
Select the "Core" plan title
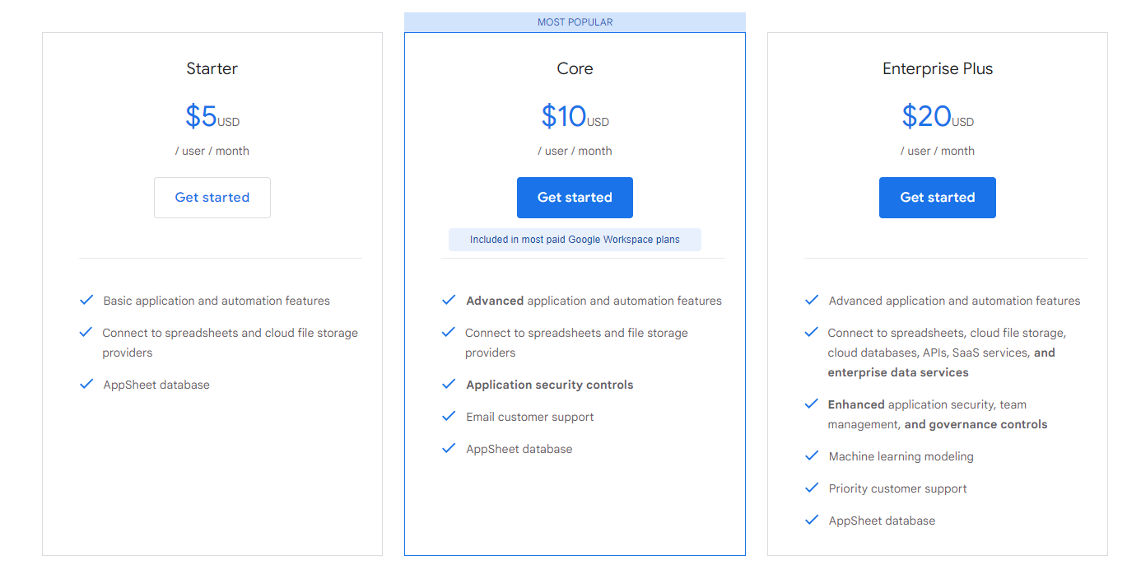click(x=575, y=68)
